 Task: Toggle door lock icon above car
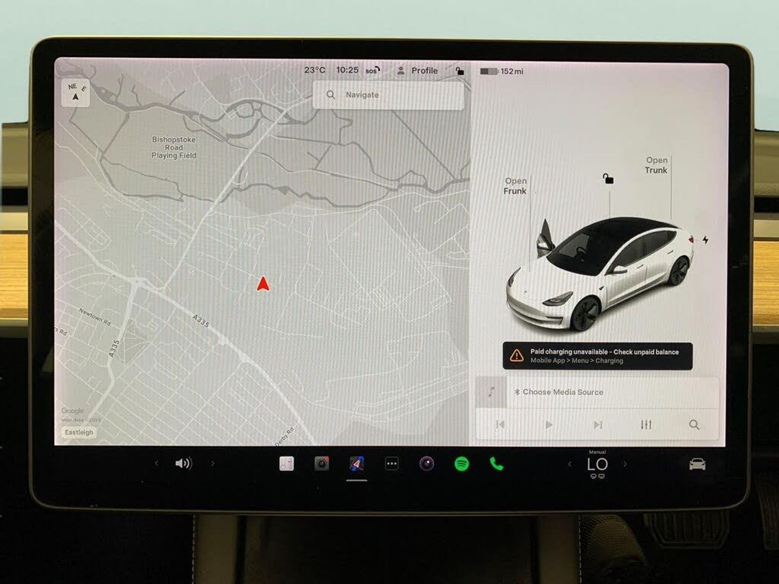[609, 178]
